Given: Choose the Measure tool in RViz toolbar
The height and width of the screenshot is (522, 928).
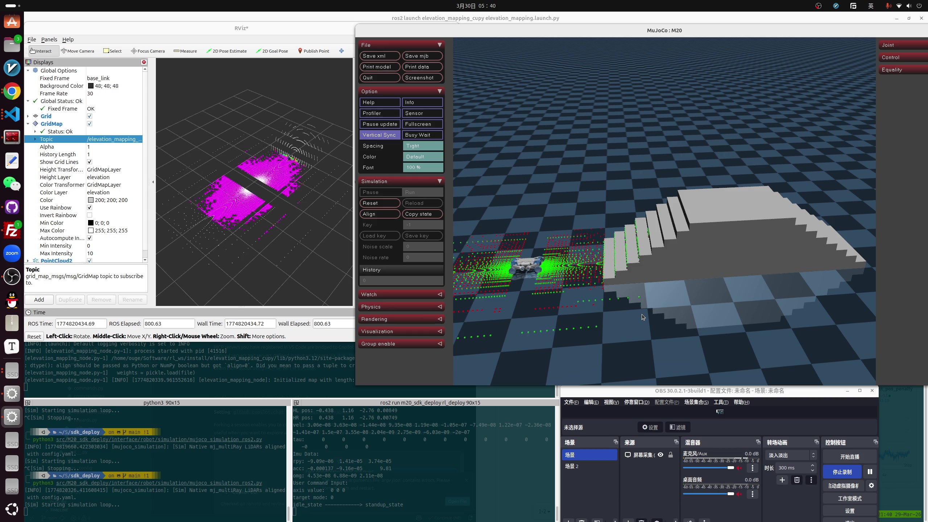Looking at the screenshot, I should point(185,51).
